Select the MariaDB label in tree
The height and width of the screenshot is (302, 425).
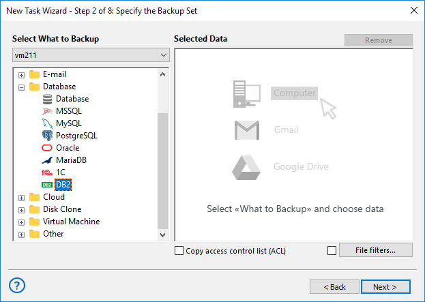(71, 160)
